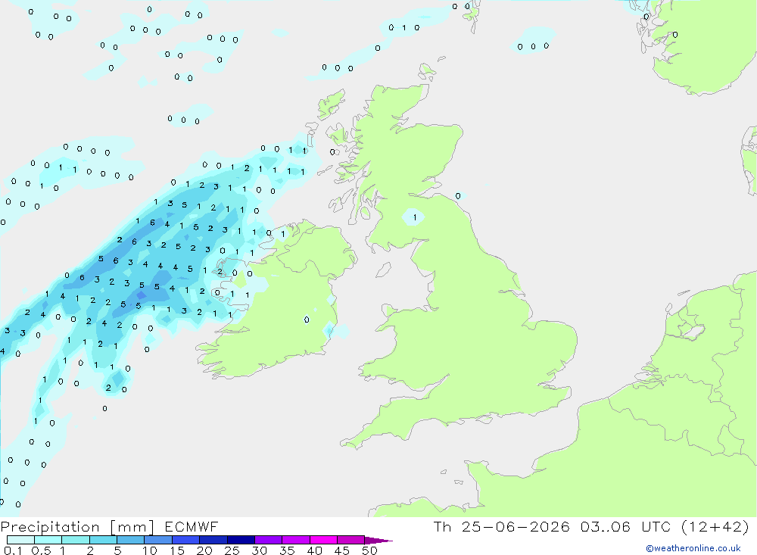Click the '0' value on Scotland's east coast
This screenshot has height=555, width=757.
tap(458, 196)
